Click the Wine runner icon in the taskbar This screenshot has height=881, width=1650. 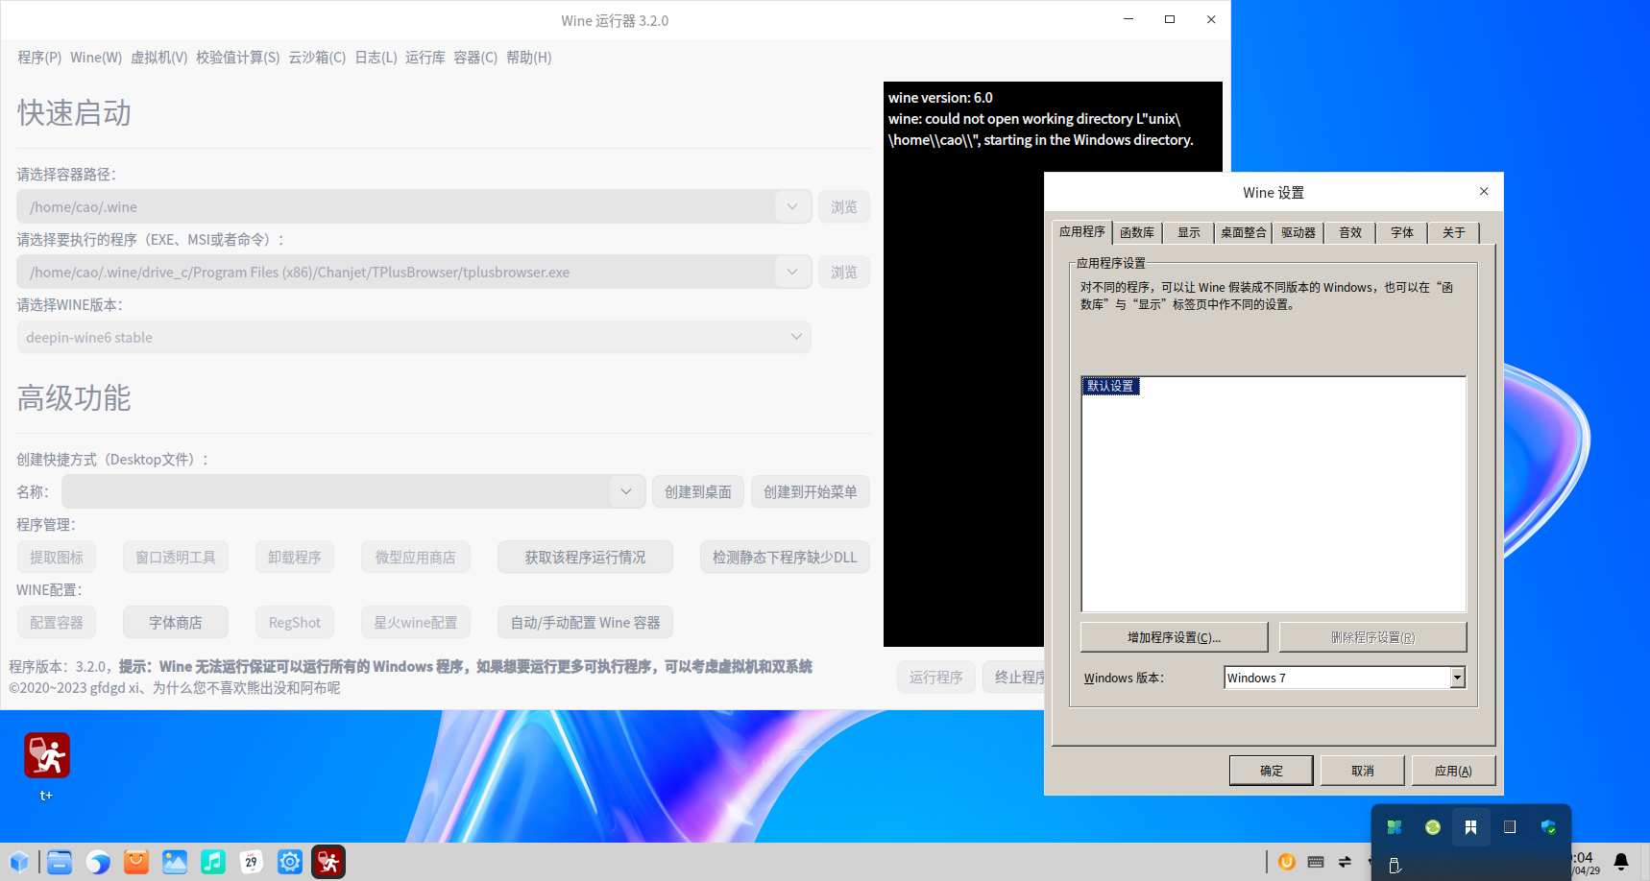tap(328, 862)
